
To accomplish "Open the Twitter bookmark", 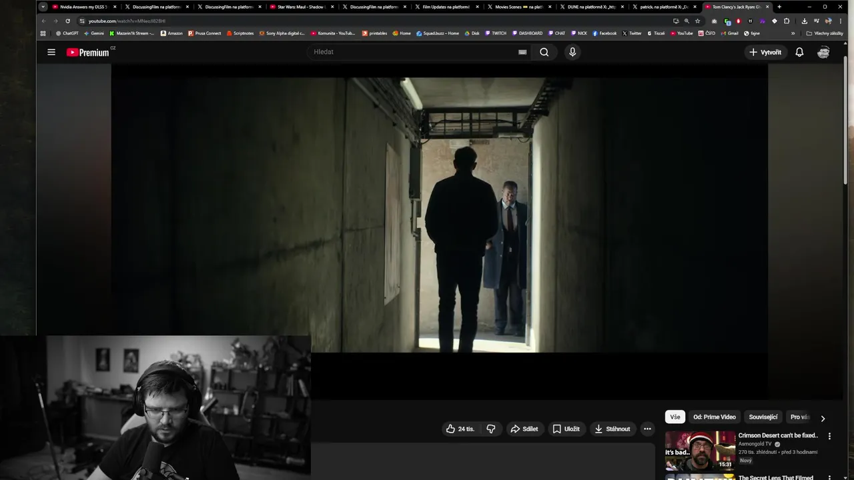I will point(632,33).
